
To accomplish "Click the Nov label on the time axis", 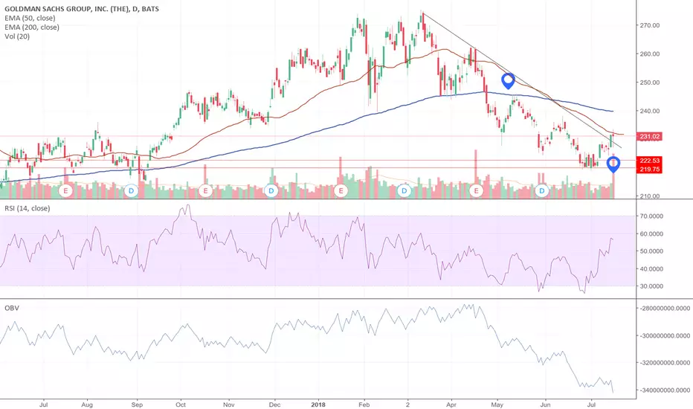I will (x=228, y=405).
